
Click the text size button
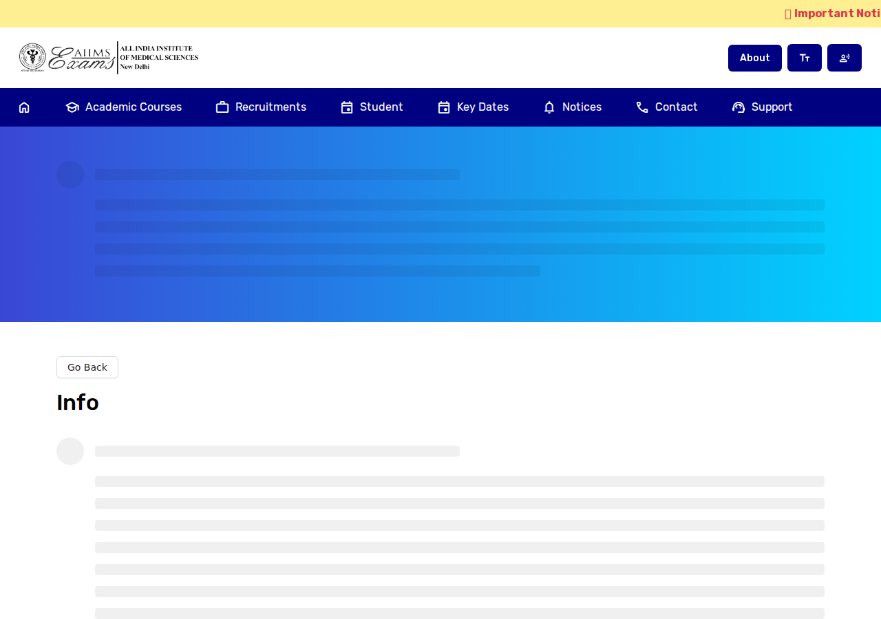tap(805, 58)
